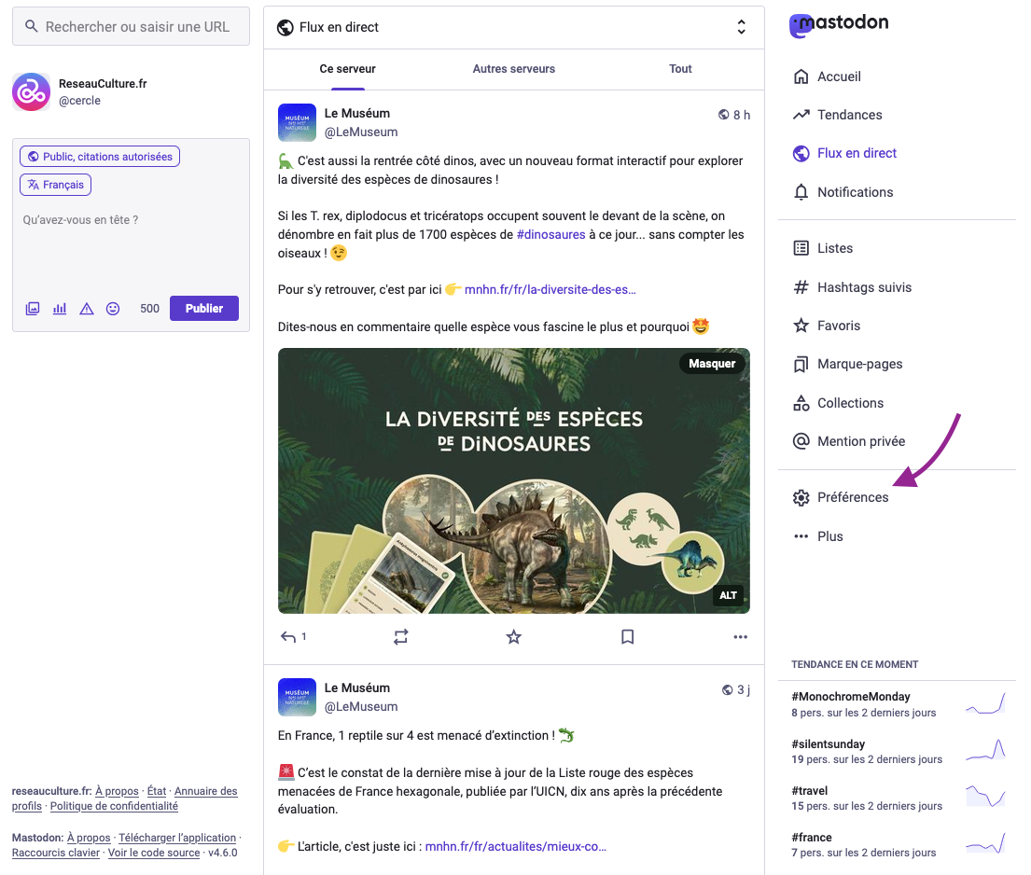The image size is (1031, 875).
Task: Open the #dinosaures hashtag link
Action: click(x=550, y=235)
